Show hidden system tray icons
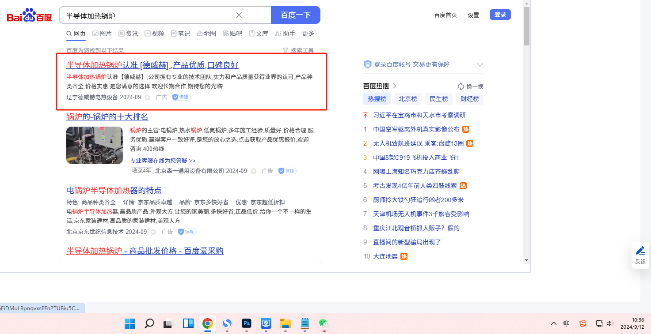The height and width of the screenshot is (334, 651). [x=553, y=324]
